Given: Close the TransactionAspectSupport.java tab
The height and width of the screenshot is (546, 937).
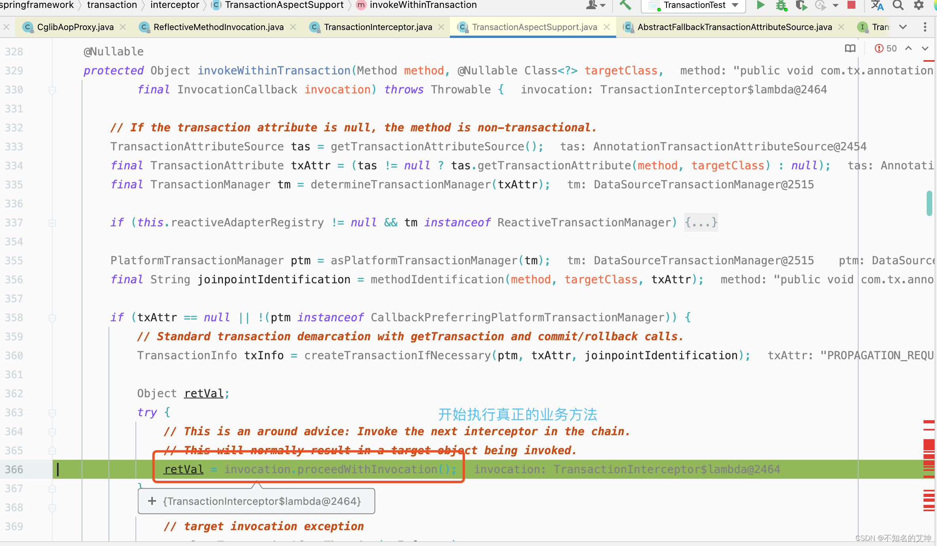Looking at the screenshot, I should [x=607, y=27].
